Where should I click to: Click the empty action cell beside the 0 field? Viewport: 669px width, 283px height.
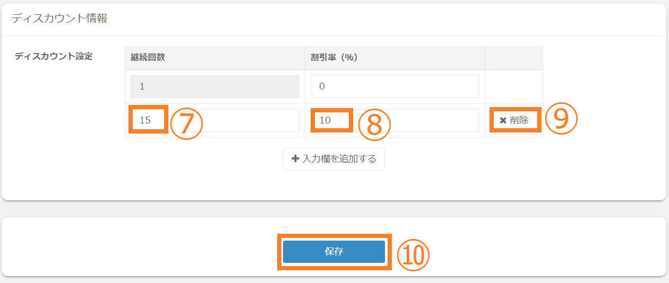pos(513,86)
